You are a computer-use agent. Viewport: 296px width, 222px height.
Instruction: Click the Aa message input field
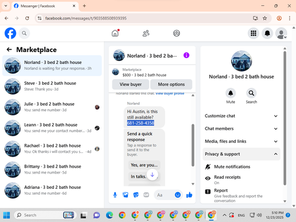click(x=165, y=195)
